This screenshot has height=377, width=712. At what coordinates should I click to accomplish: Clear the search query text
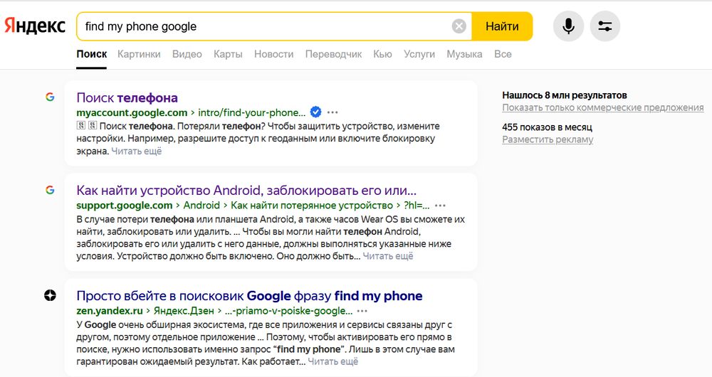pyautogui.click(x=459, y=26)
